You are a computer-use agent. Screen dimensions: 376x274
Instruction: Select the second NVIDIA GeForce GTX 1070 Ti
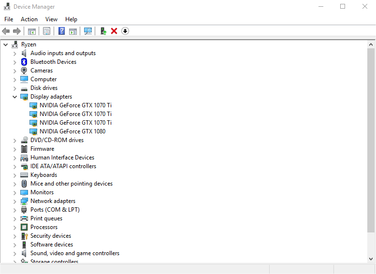(x=75, y=114)
